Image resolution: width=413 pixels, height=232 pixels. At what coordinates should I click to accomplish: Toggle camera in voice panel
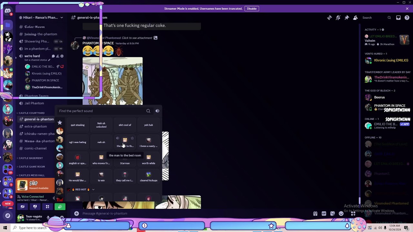pos(23,207)
